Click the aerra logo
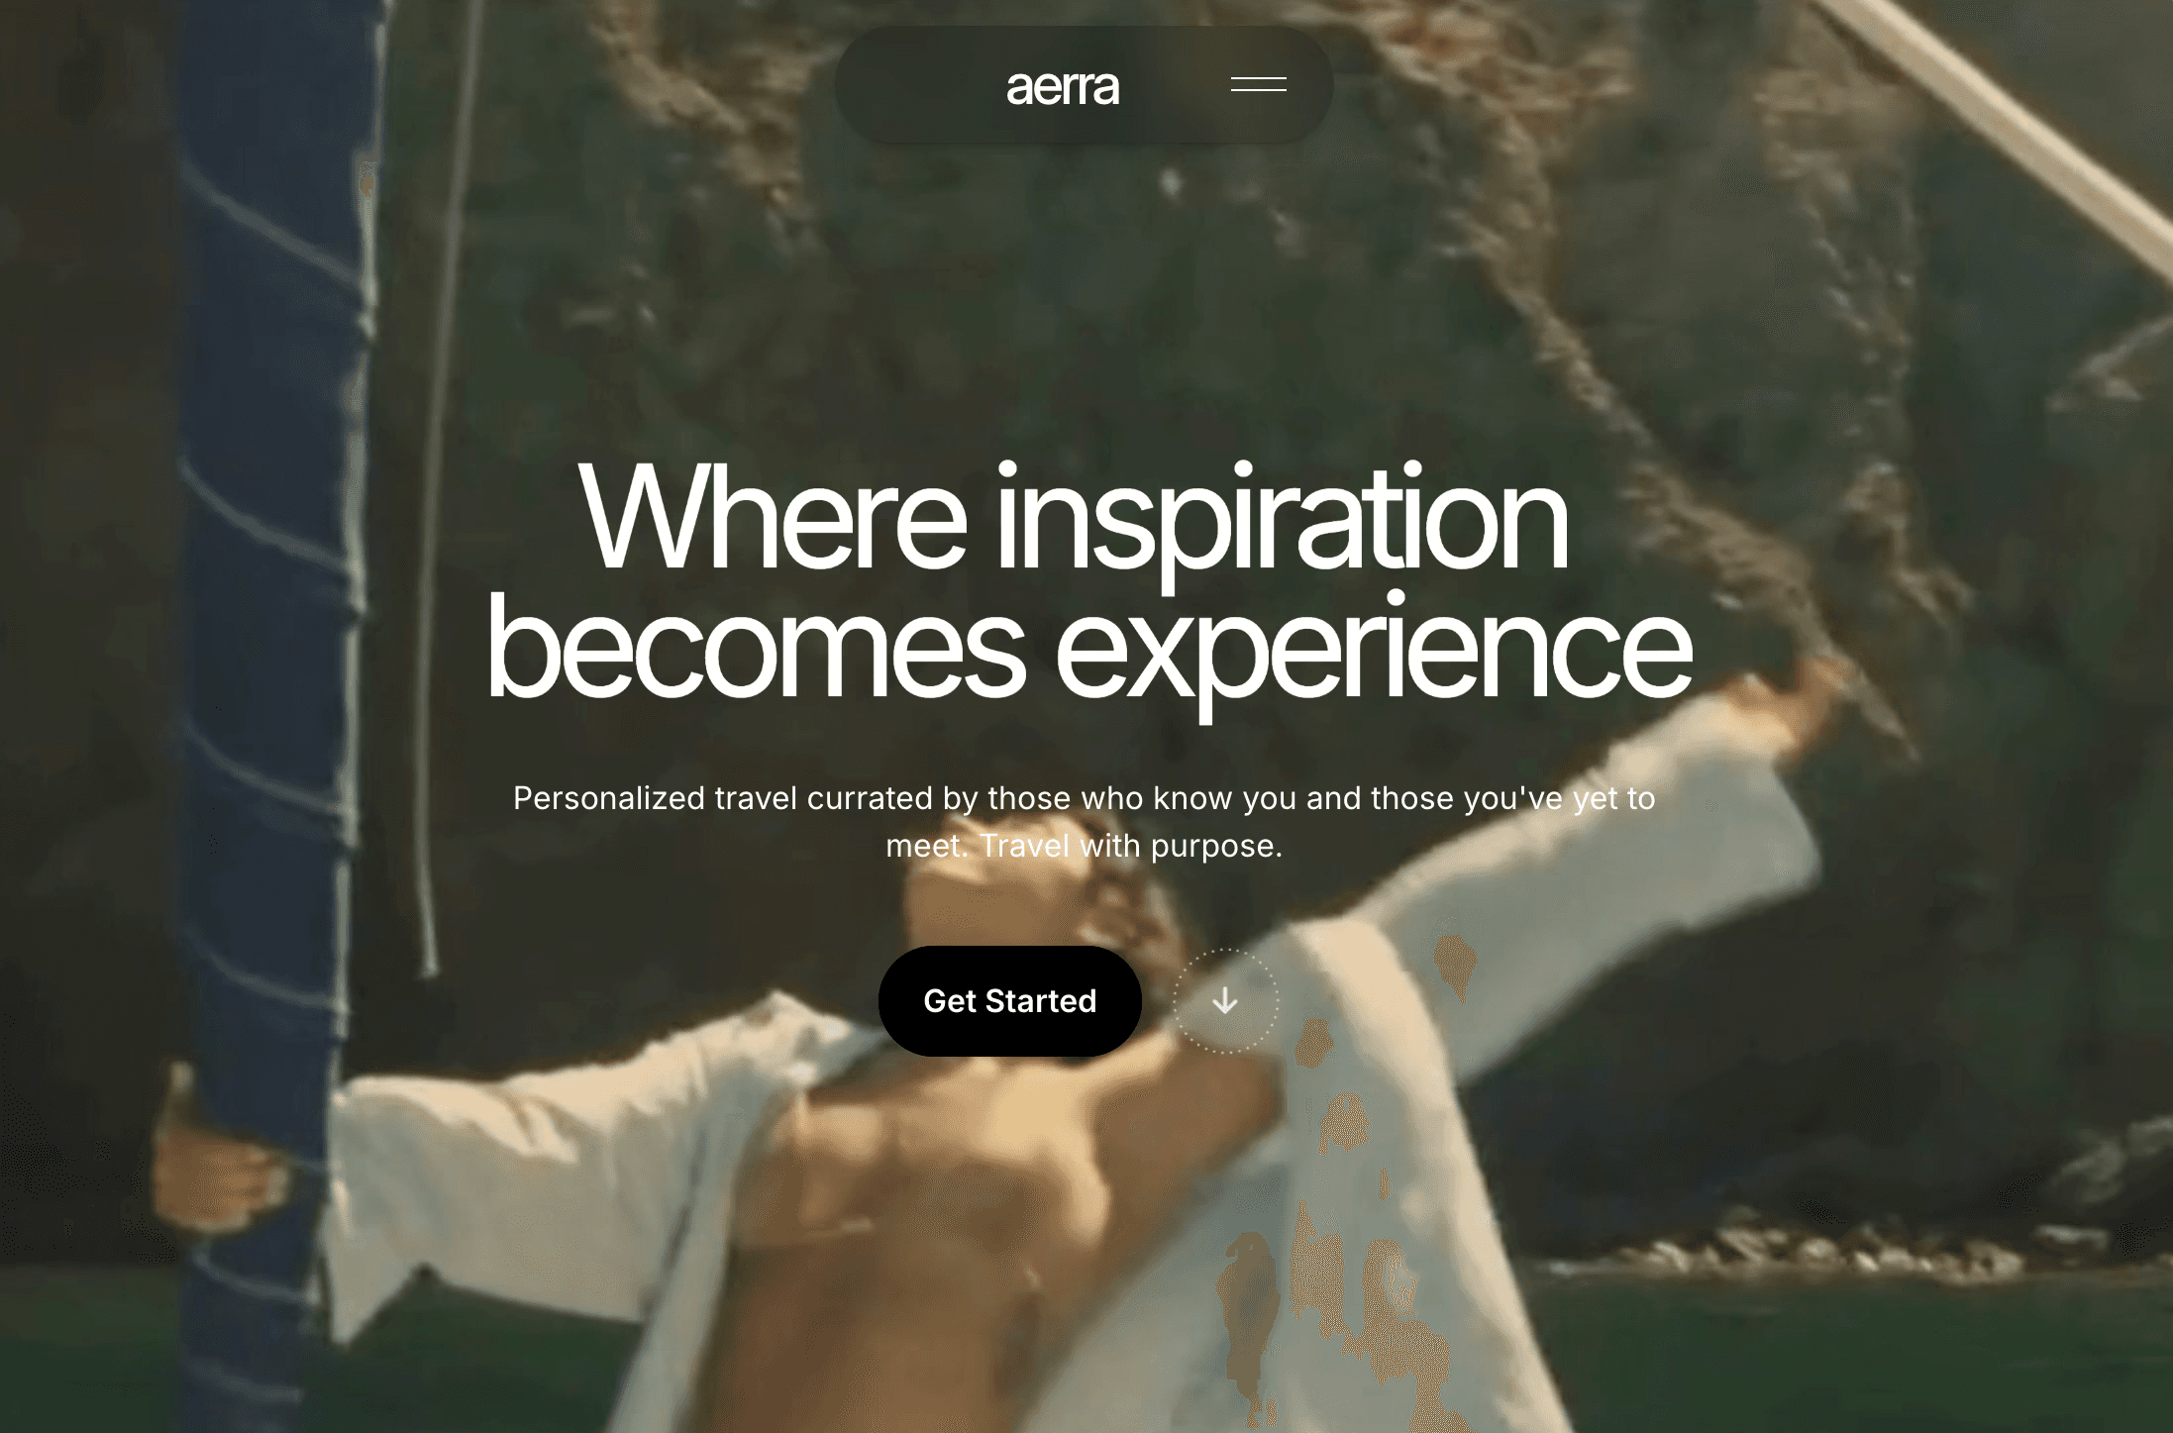 (1062, 87)
